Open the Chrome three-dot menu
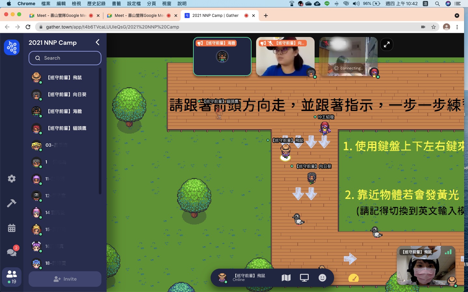The height and width of the screenshot is (292, 468). tap(457, 27)
